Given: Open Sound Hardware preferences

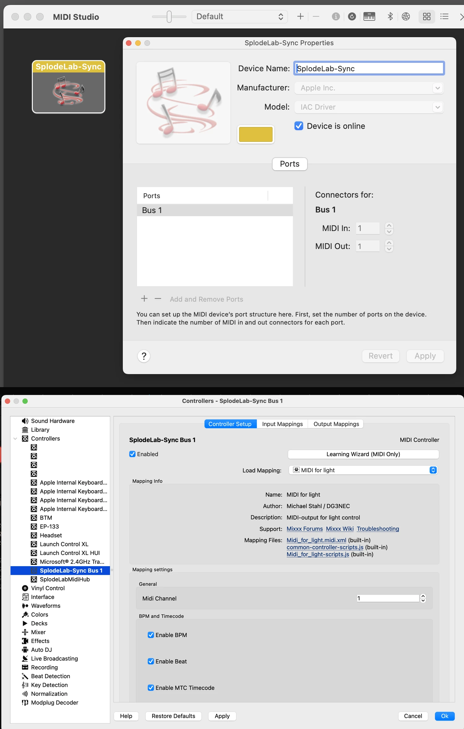Looking at the screenshot, I should coord(53,421).
